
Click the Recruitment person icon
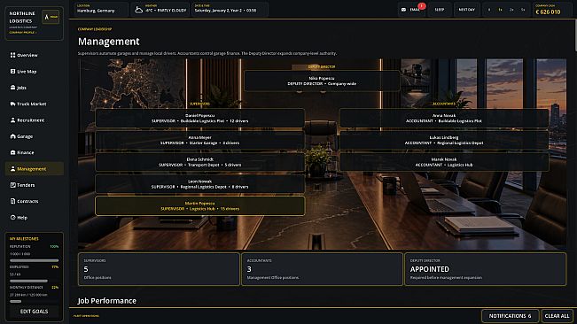[x=13, y=120]
